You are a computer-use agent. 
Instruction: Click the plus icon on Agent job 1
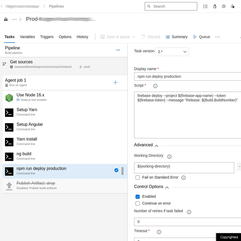point(115,83)
